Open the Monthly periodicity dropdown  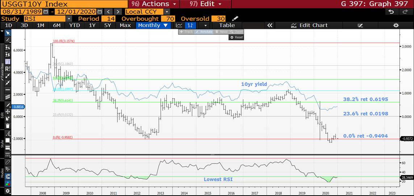pyautogui.click(x=152, y=25)
